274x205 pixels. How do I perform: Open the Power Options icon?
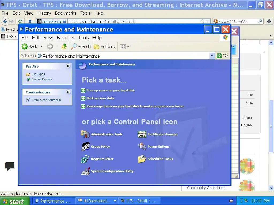(x=142, y=147)
